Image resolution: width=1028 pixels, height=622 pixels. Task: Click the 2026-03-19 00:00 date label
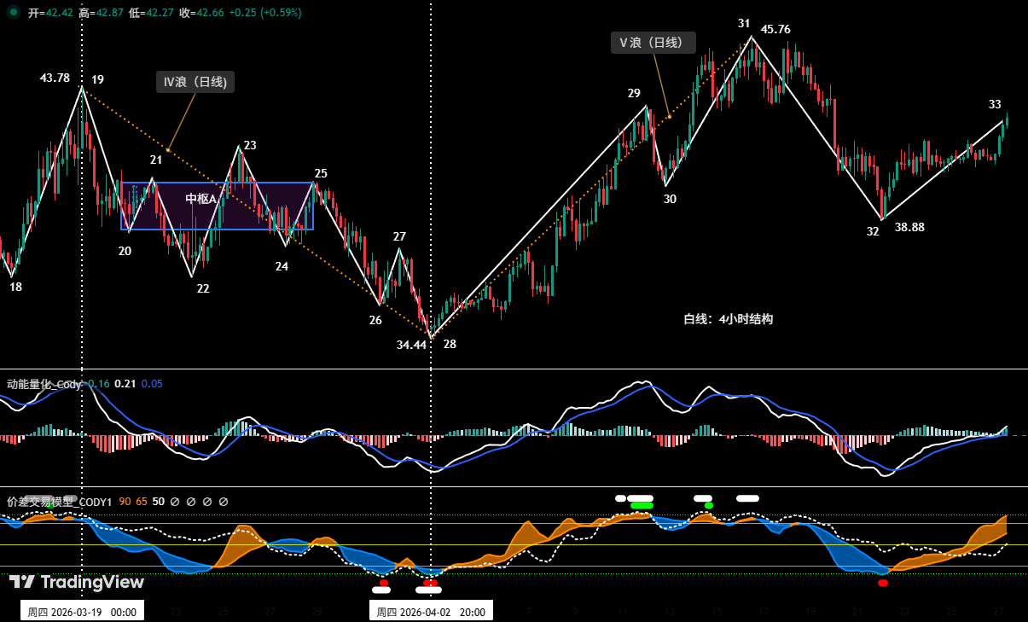[x=82, y=612]
